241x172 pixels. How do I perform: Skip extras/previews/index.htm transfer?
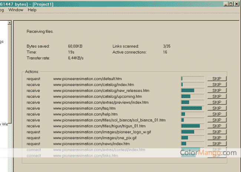(x=217, y=102)
